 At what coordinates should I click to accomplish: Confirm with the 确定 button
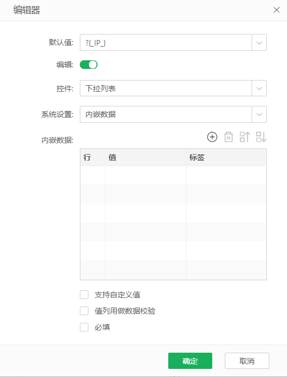pos(190,361)
